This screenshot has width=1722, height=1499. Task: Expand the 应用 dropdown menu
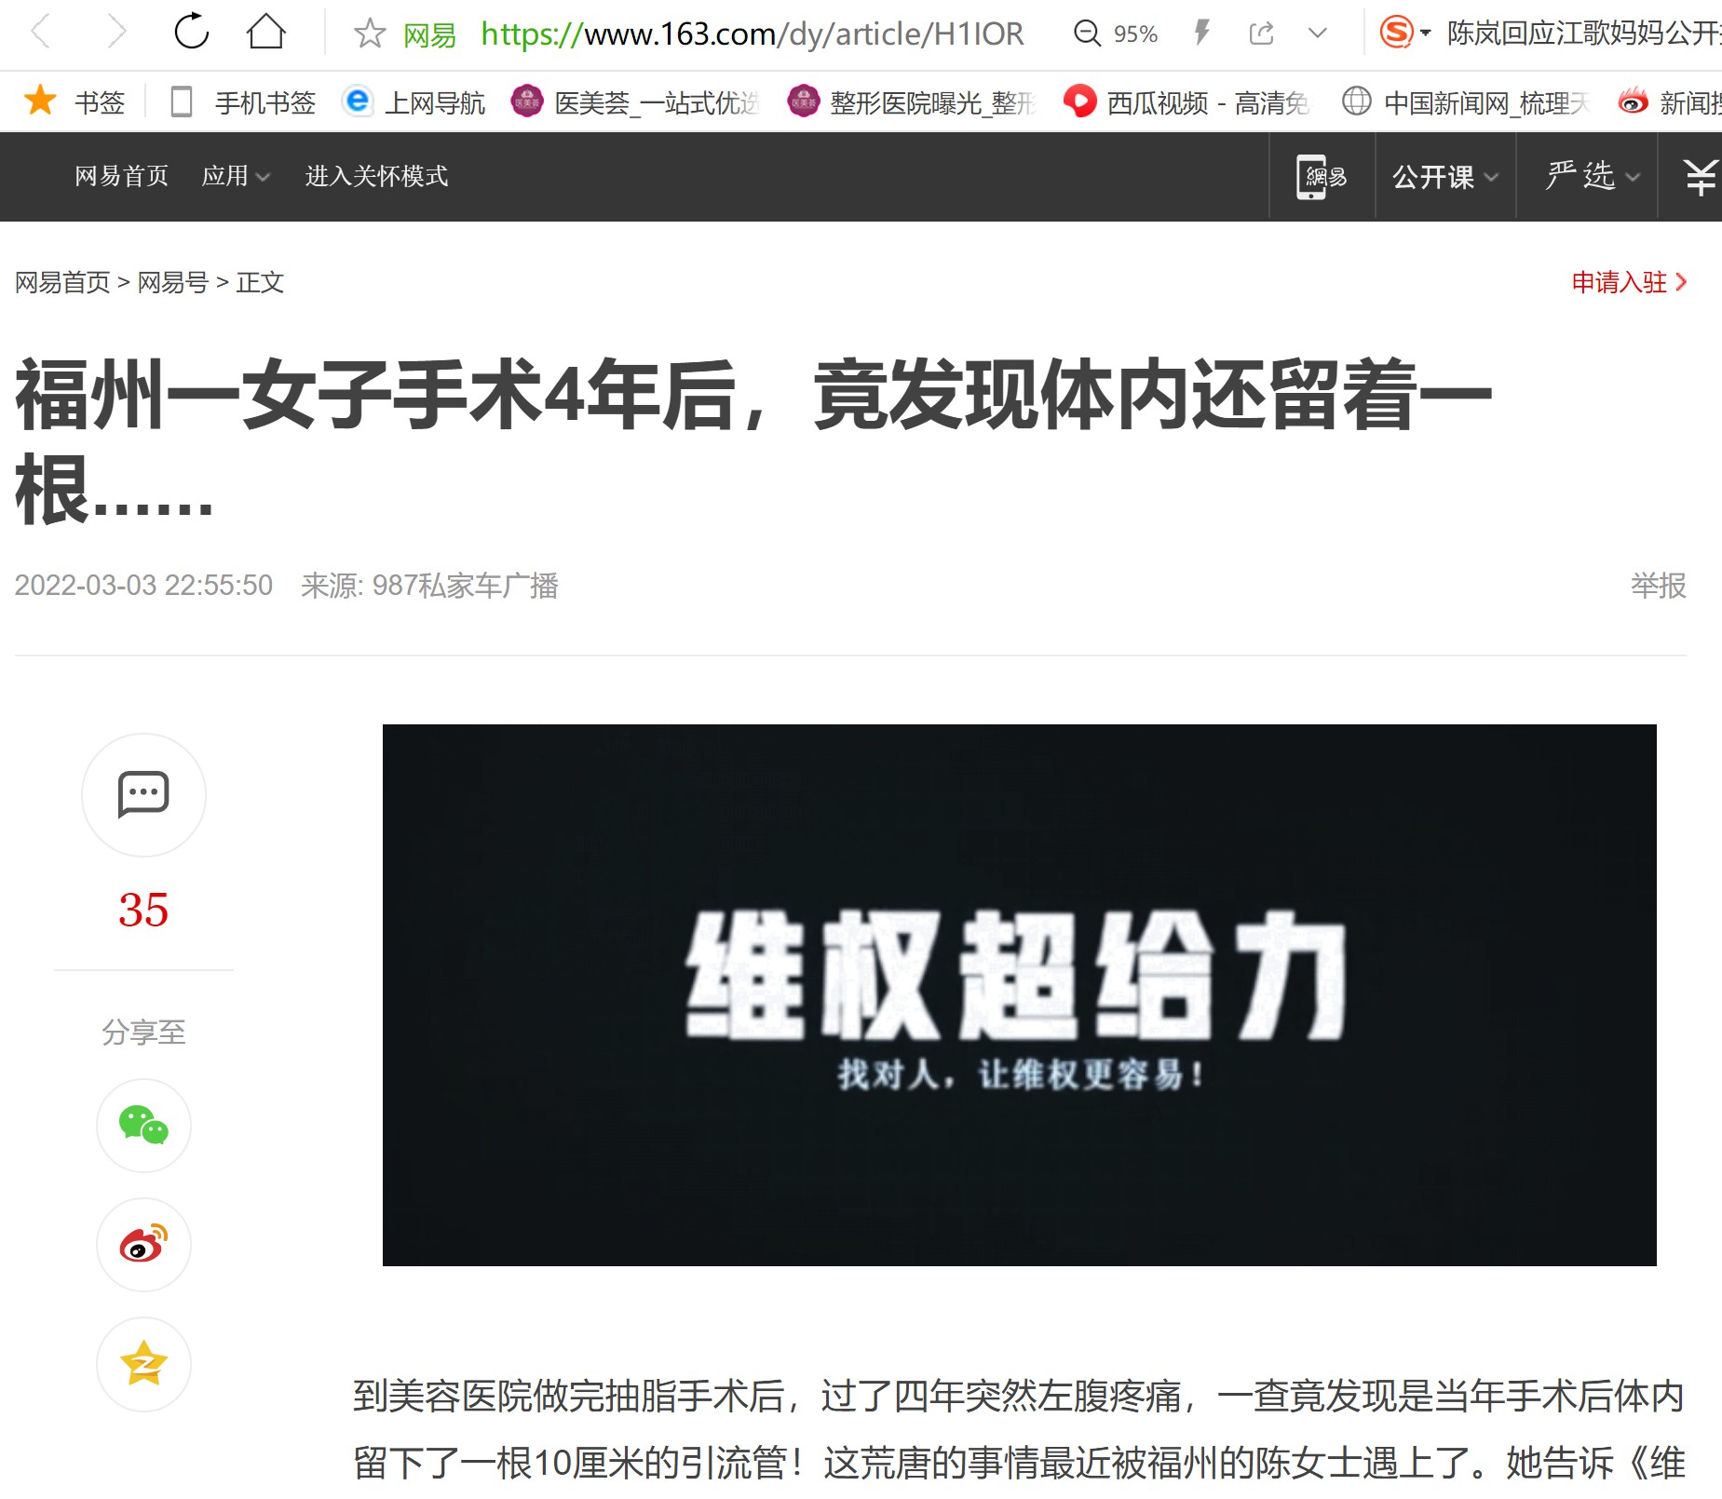pyautogui.click(x=236, y=176)
